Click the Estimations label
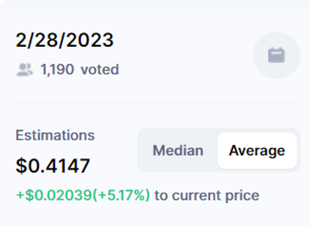Viewport: 310px width, 226px height. 55,135
